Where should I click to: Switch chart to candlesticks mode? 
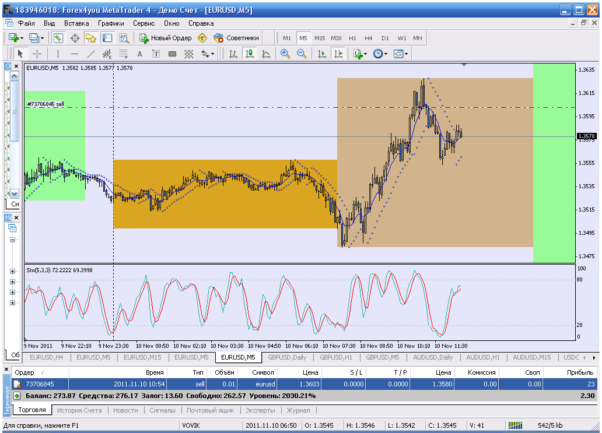coord(250,54)
